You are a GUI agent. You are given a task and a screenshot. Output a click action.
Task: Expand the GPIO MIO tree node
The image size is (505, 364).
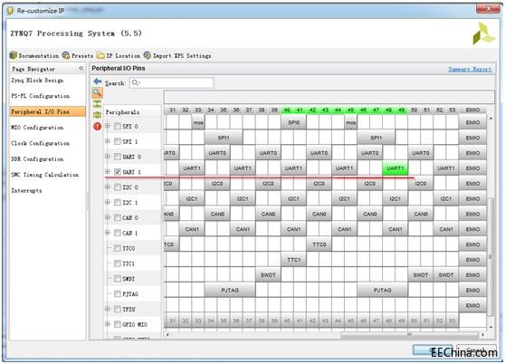(108, 324)
